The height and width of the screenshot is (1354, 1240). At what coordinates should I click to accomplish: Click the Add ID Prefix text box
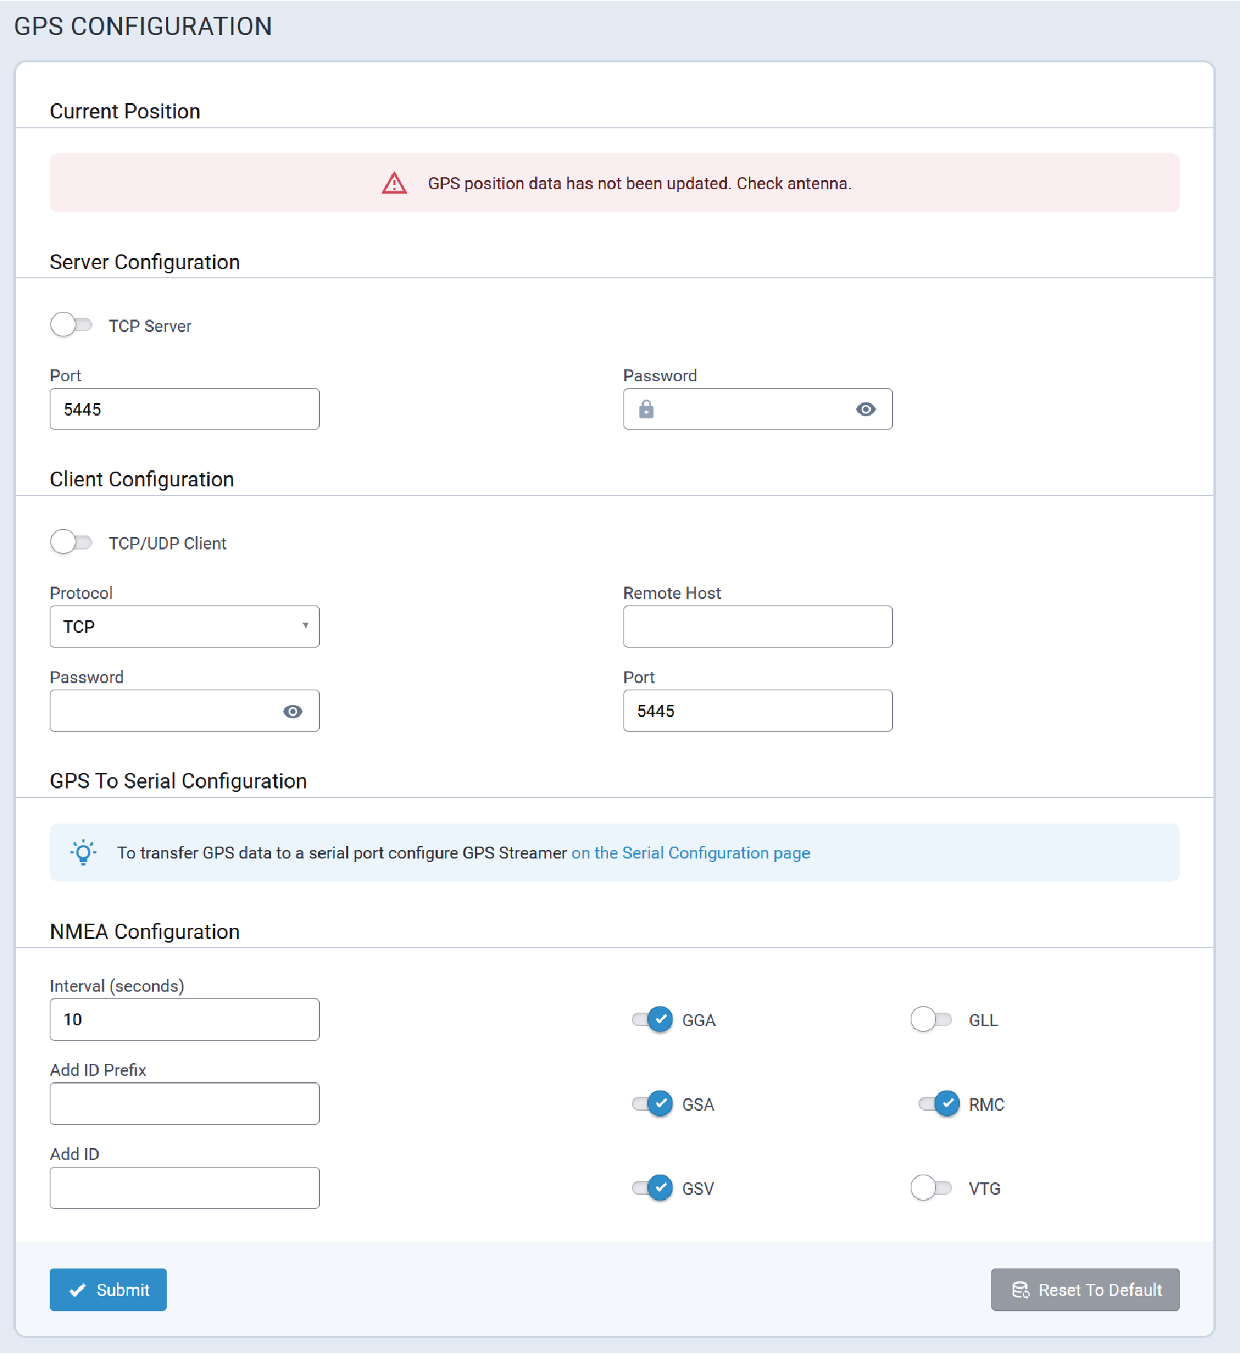184,1104
